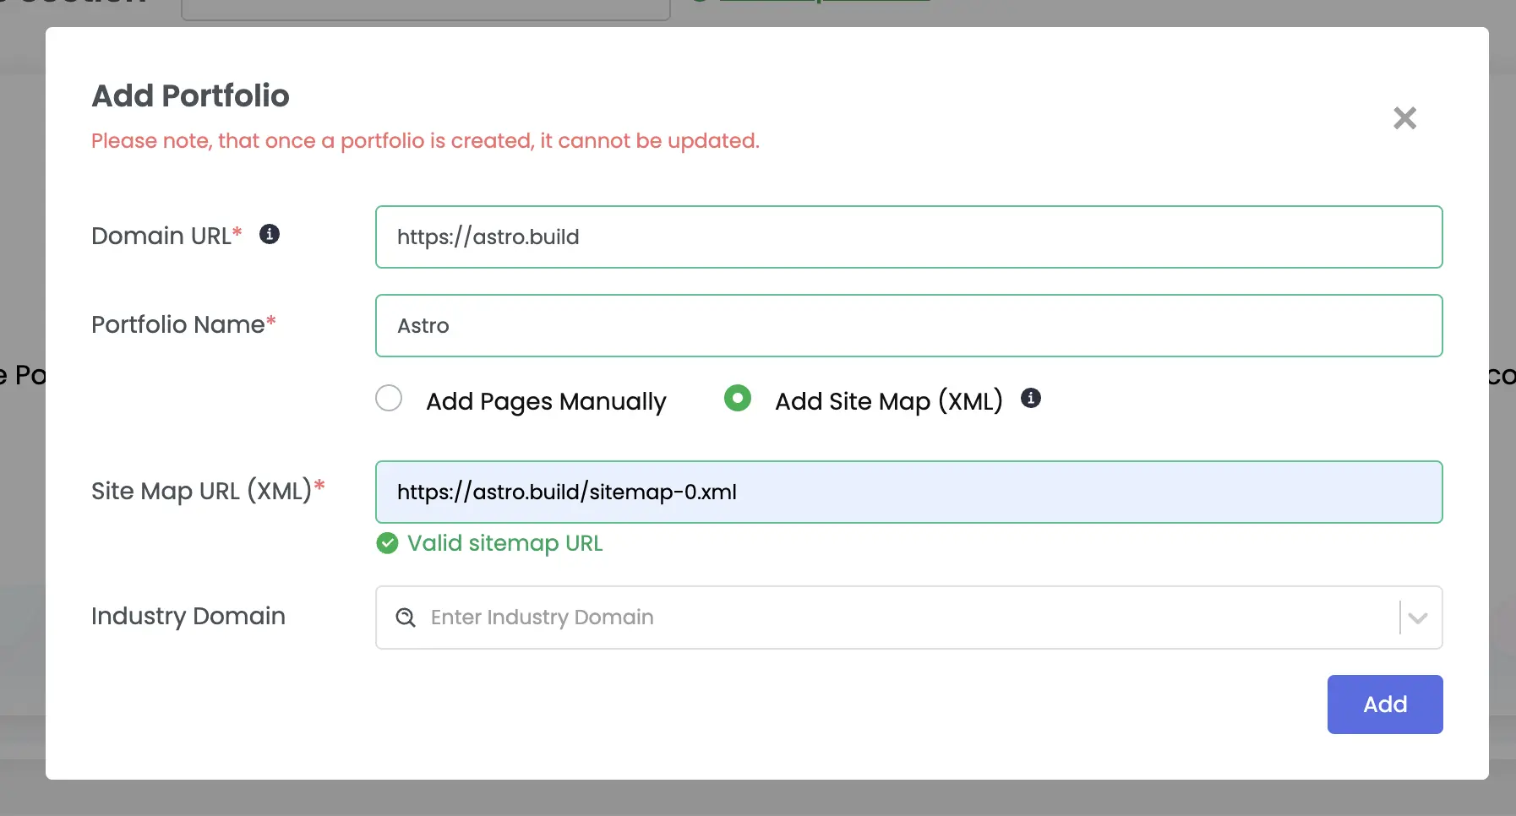This screenshot has width=1516, height=816.
Task: Expand the Industry Domain selection list
Action: tap(1416, 617)
